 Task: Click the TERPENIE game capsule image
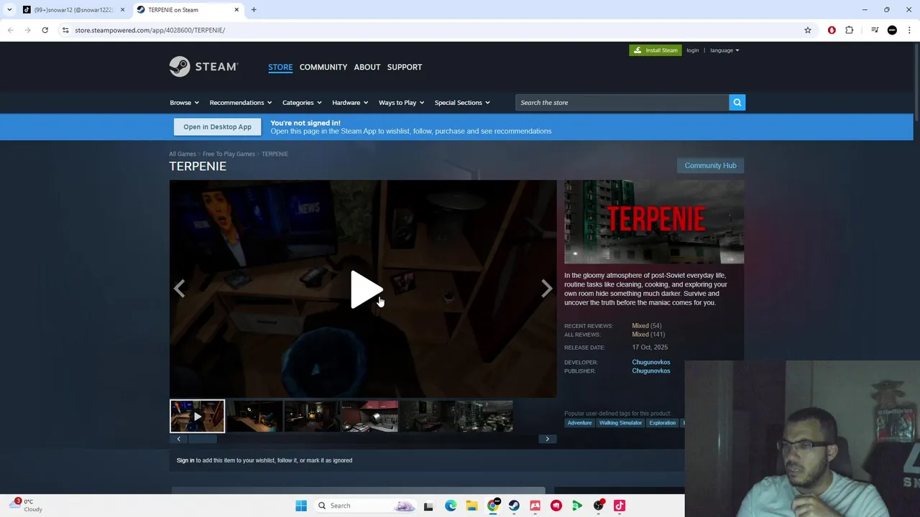coord(654,222)
